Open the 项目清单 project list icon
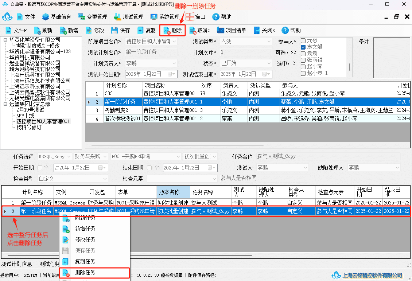 click(x=221, y=30)
